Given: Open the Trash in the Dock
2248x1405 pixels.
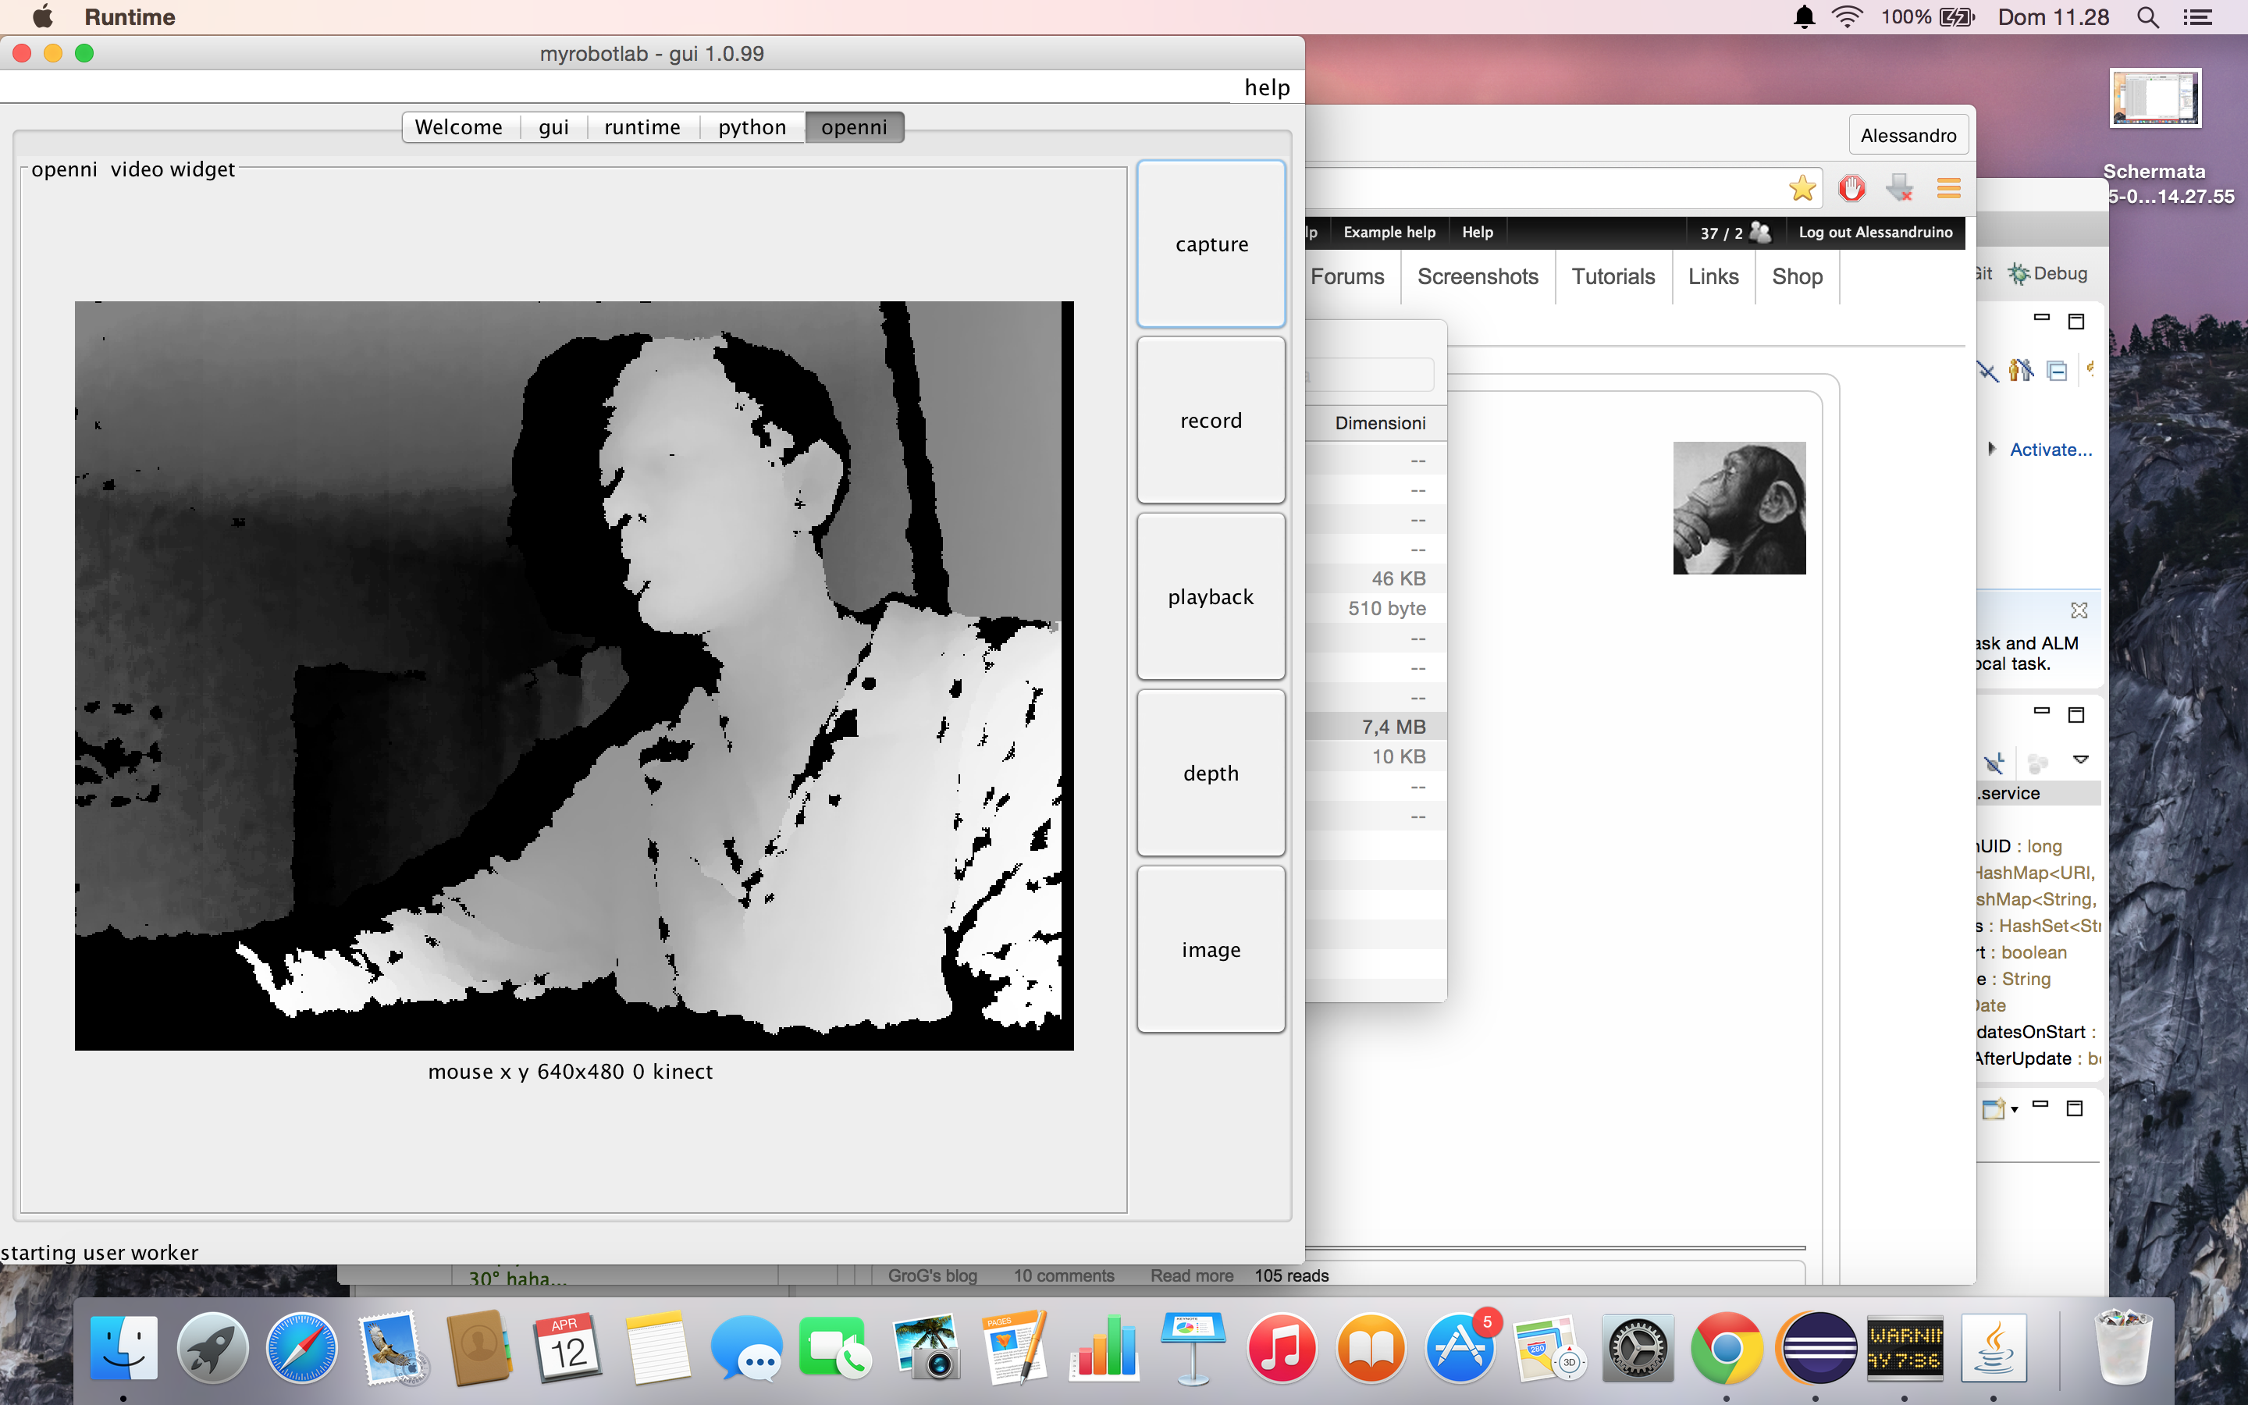Looking at the screenshot, I should pyautogui.click(x=2124, y=1348).
